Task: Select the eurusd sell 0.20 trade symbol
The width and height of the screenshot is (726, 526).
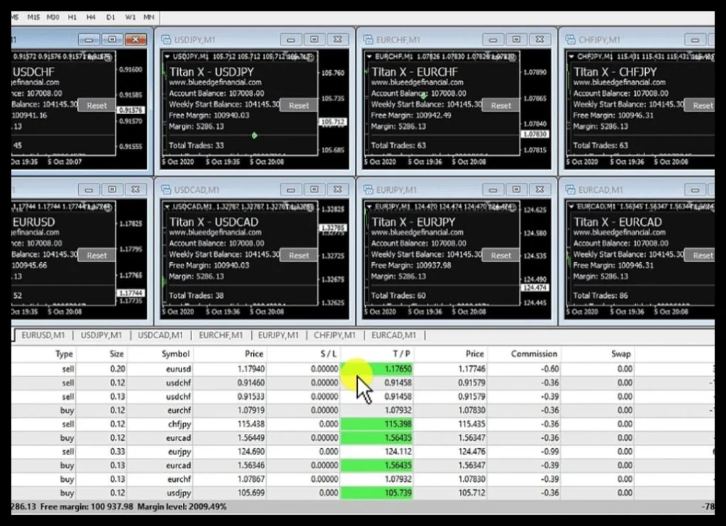Action: click(x=178, y=369)
